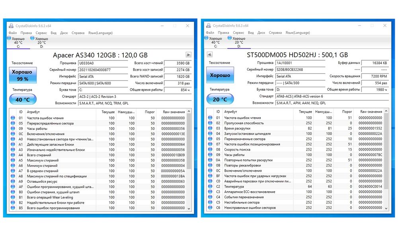Select disk D: tab in left window
This screenshot has width=398, height=236.
pos(39,43)
